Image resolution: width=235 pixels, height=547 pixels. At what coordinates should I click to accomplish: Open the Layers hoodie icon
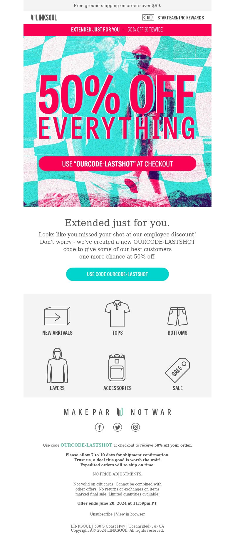pyautogui.click(x=57, y=365)
